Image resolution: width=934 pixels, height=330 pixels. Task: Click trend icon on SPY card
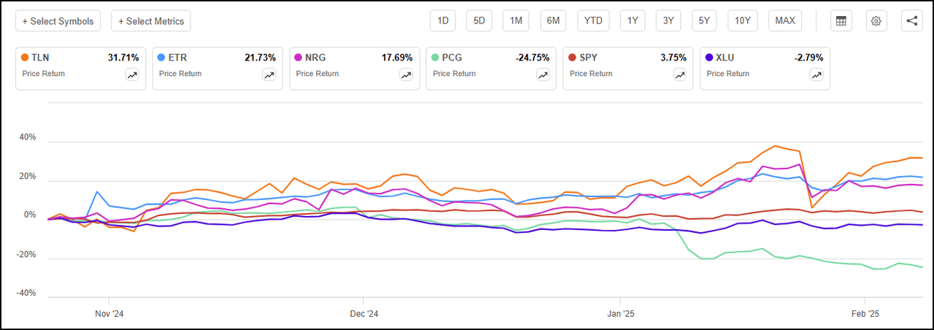pos(680,74)
